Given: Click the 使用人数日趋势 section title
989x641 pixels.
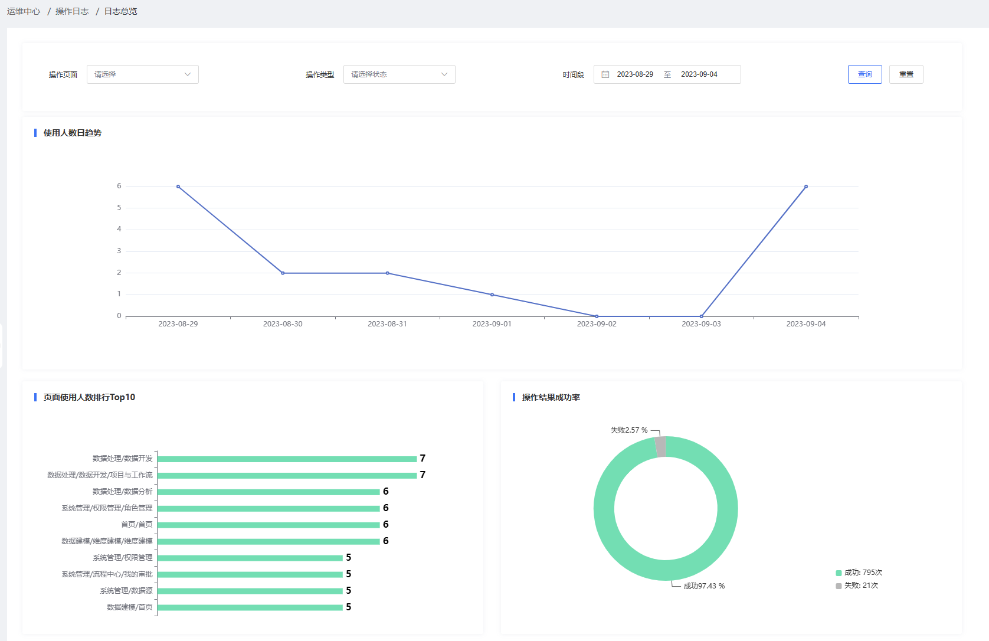Looking at the screenshot, I should click(x=73, y=133).
